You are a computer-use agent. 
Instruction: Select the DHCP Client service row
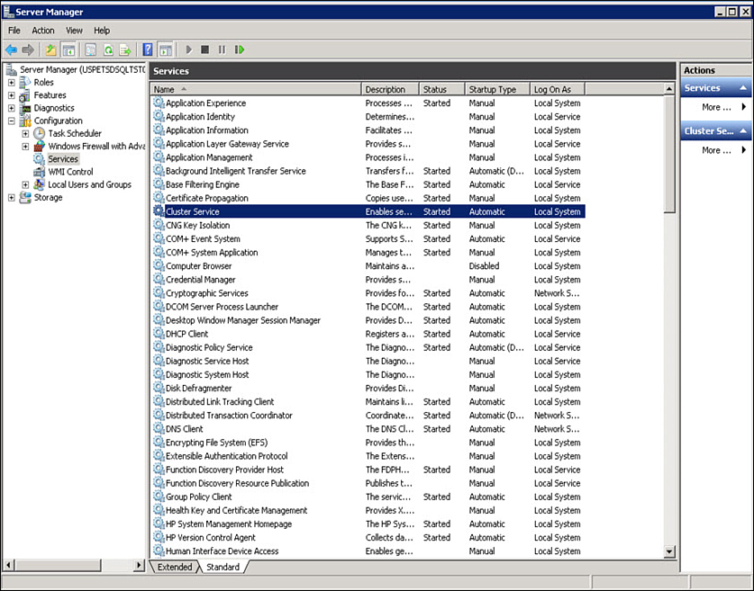pyautogui.click(x=186, y=334)
